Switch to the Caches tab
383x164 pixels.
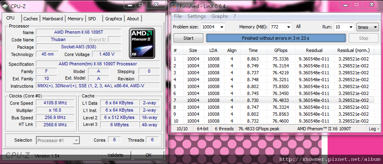(31, 19)
